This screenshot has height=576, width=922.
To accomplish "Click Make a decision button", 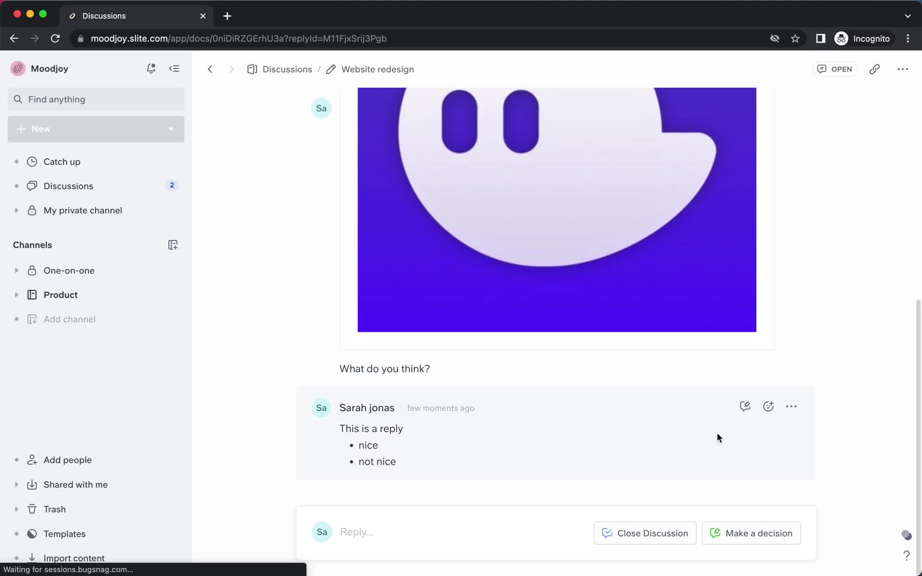I will tap(751, 533).
